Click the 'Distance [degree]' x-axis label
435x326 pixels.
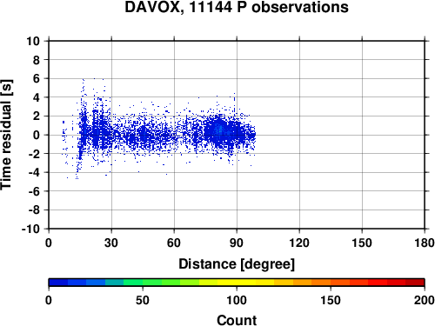pos(237,264)
